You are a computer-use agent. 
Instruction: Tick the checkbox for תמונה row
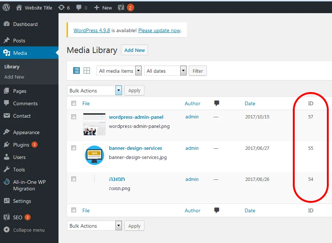74,179
